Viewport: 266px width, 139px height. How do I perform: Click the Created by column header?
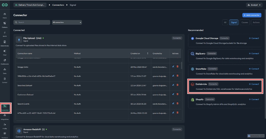[x=157, y=53]
